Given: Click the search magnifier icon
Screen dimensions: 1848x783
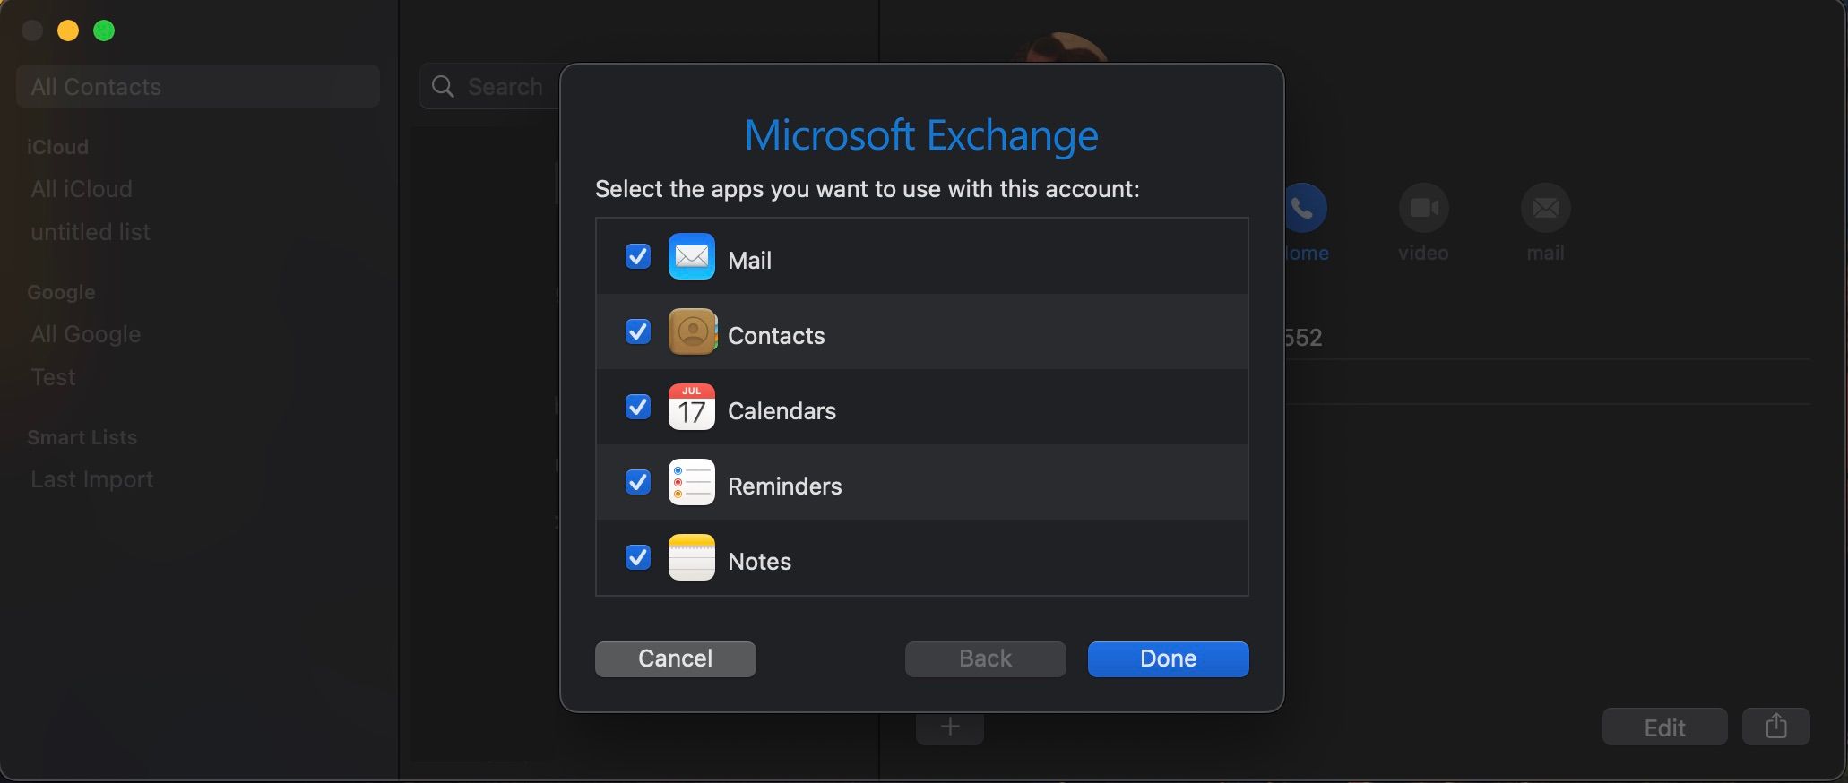Looking at the screenshot, I should pos(443,87).
